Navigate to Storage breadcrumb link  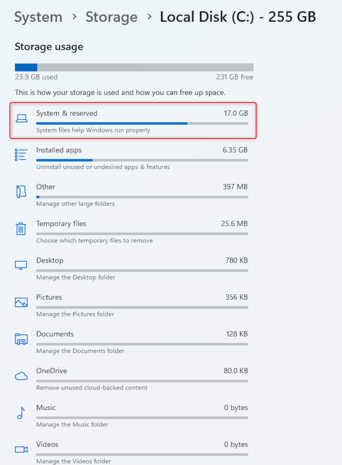111,17
